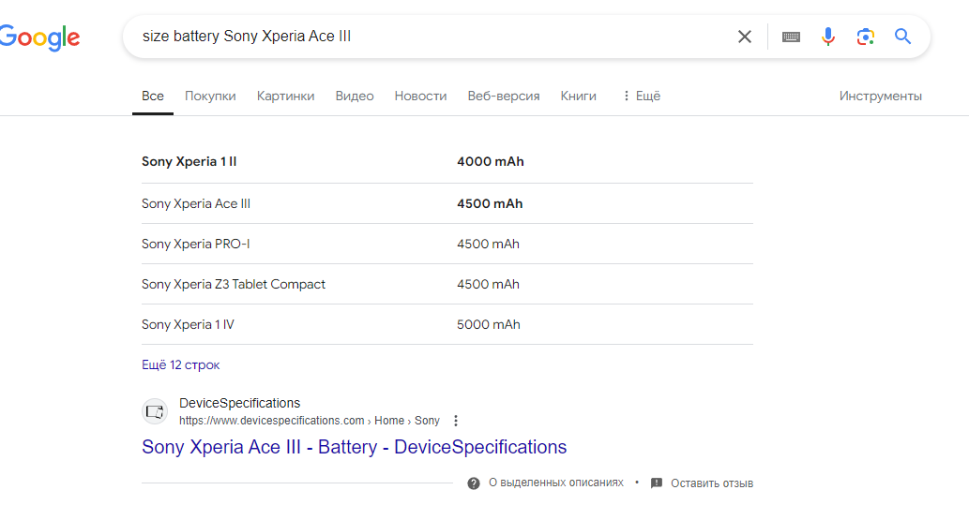
Task: Clear the search query with X
Action: [x=745, y=37]
